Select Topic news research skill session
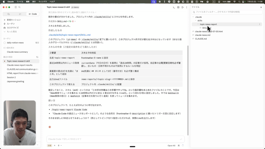265x149 pixels. click(21, 61)
